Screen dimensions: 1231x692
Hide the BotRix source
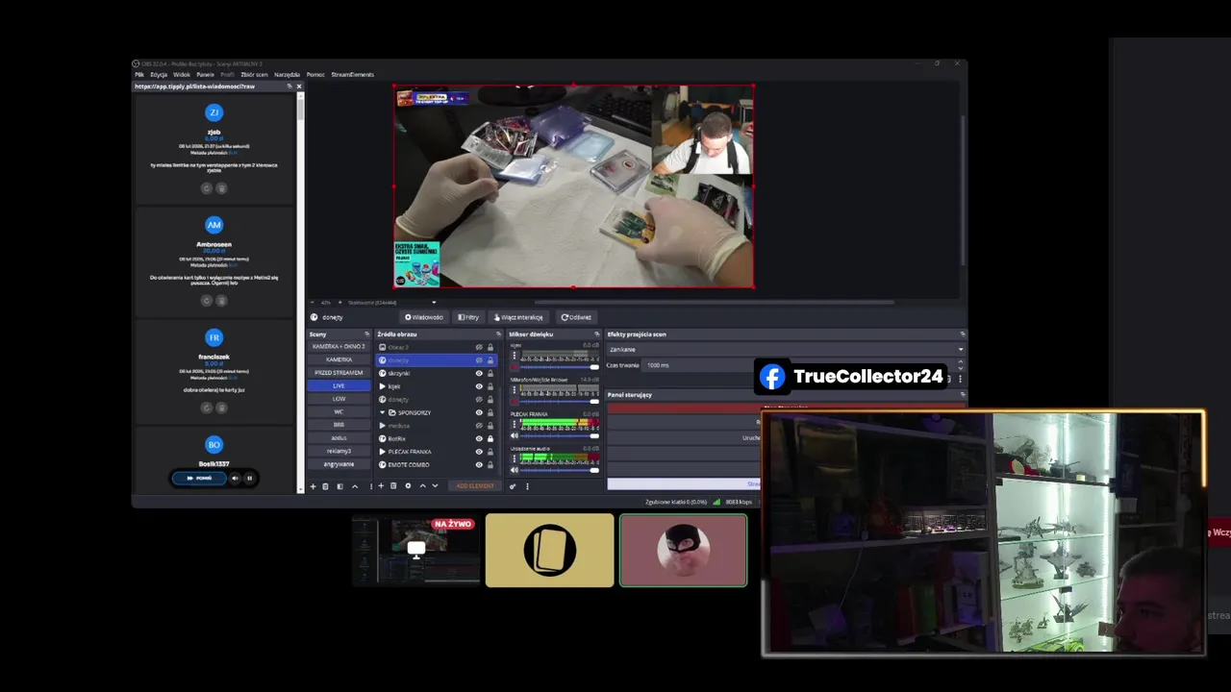479,438
